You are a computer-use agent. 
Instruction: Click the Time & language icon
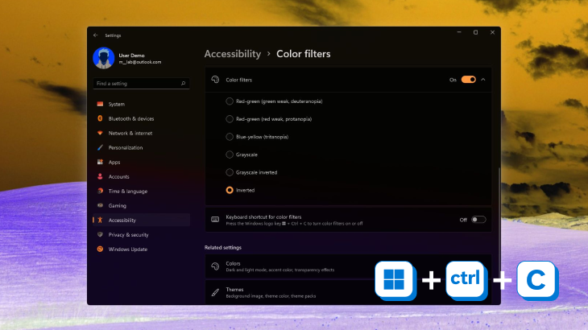(100, 191)
